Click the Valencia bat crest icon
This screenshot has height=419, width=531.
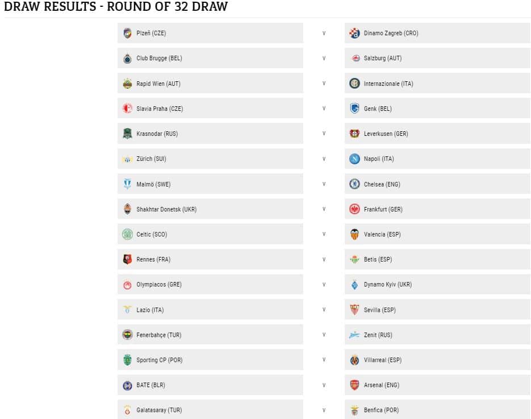coord(354,234)
